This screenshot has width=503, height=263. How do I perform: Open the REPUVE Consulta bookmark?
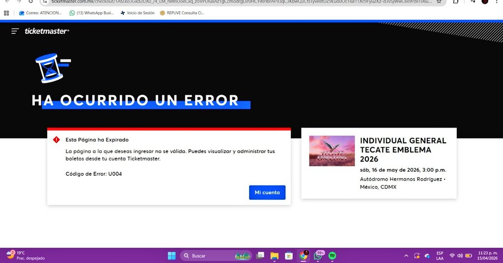coord(182,13)
